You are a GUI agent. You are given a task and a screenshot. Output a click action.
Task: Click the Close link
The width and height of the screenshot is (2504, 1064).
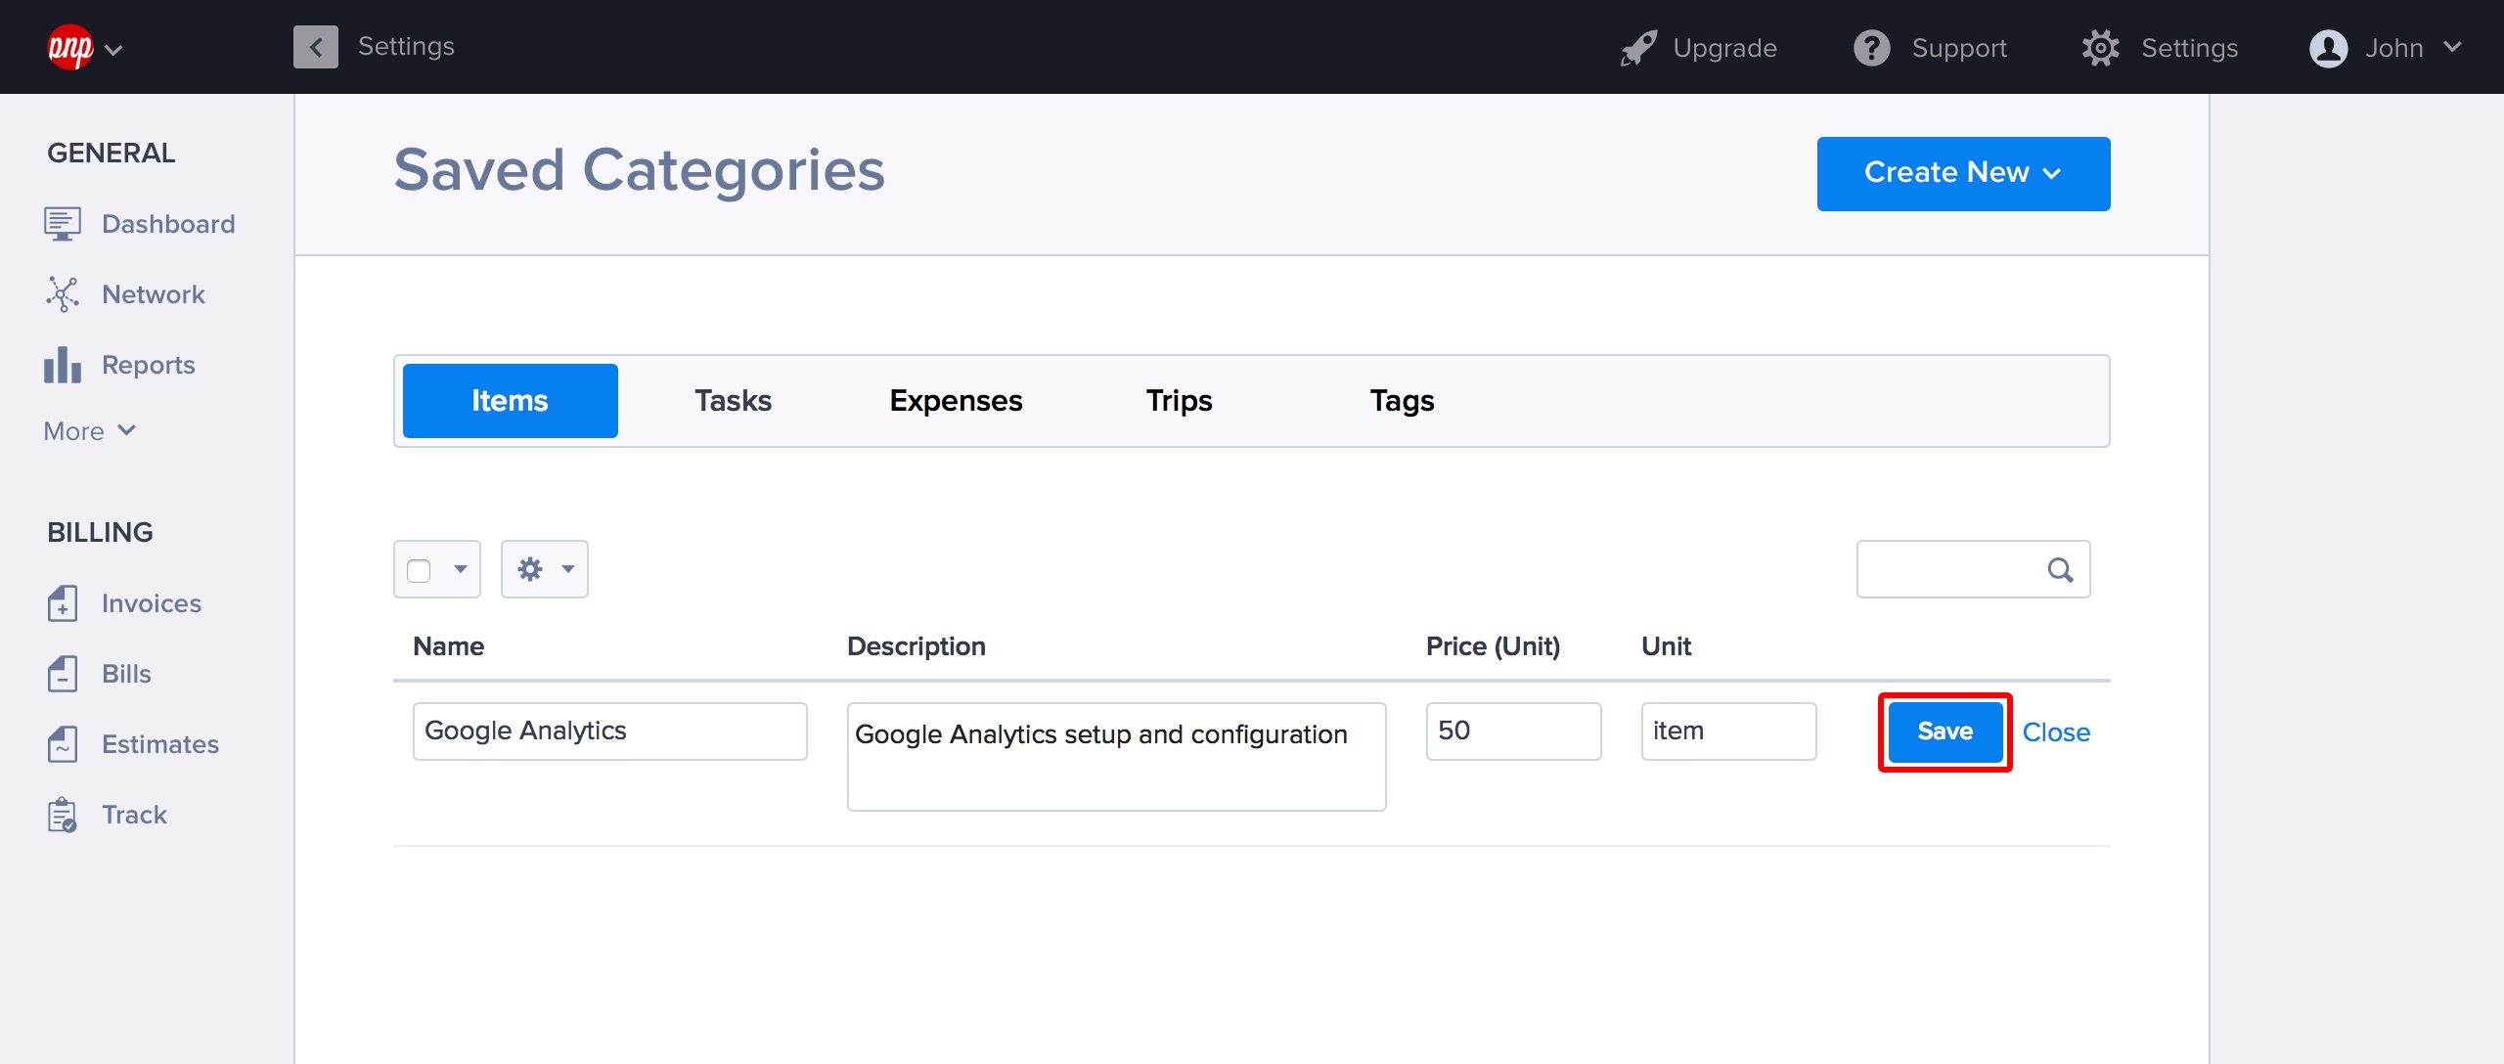tap(2056, 732)
